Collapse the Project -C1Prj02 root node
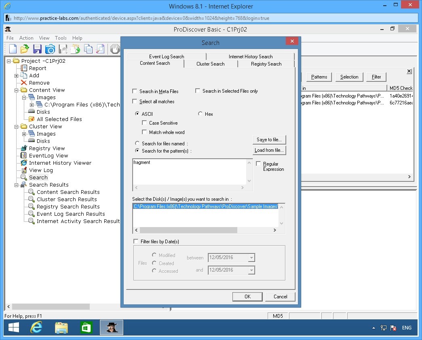 (8, 61)
